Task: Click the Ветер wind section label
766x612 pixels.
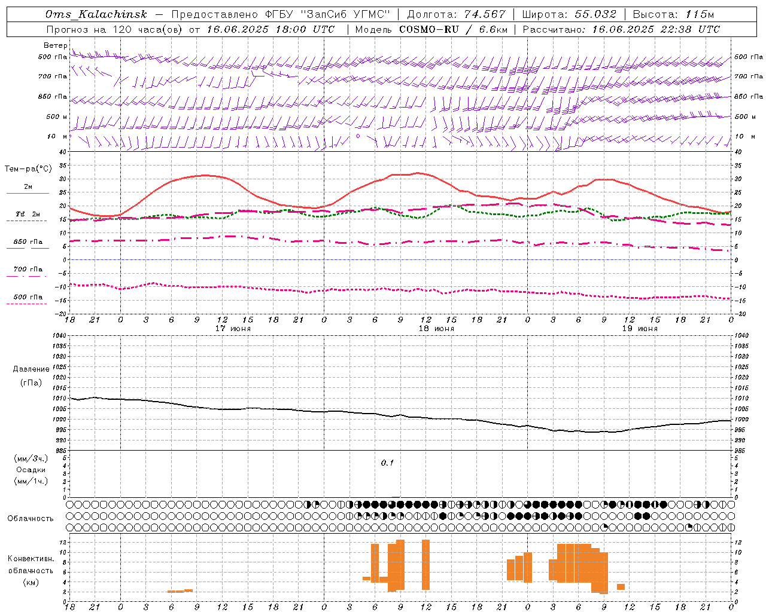Action: [x=56, y=45]
